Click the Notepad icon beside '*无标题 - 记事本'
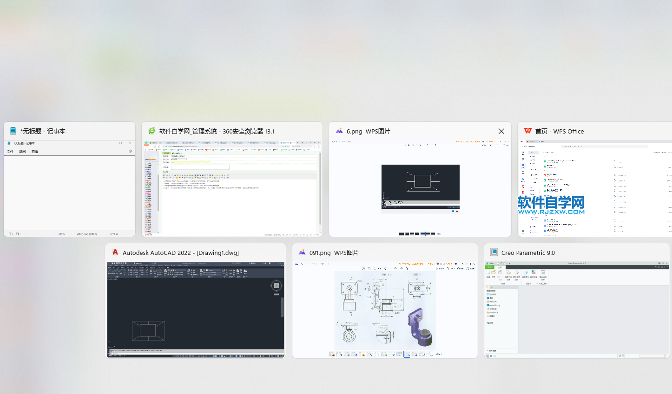672x394 pixels. (x=13, y=131)
